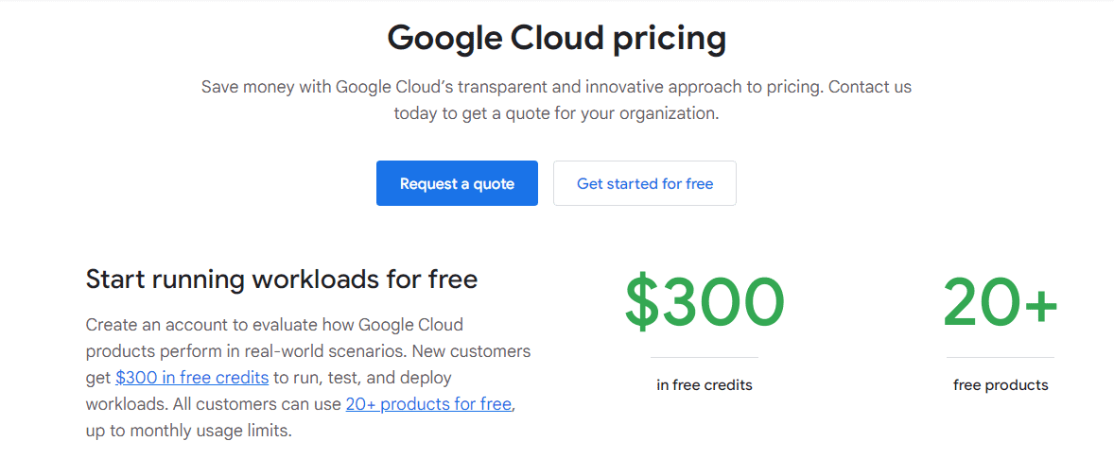Image resolution: width=1114 pixels, height=475 pixels.
Task: Click the Google Cloud pricing heading
Action: 556,39
